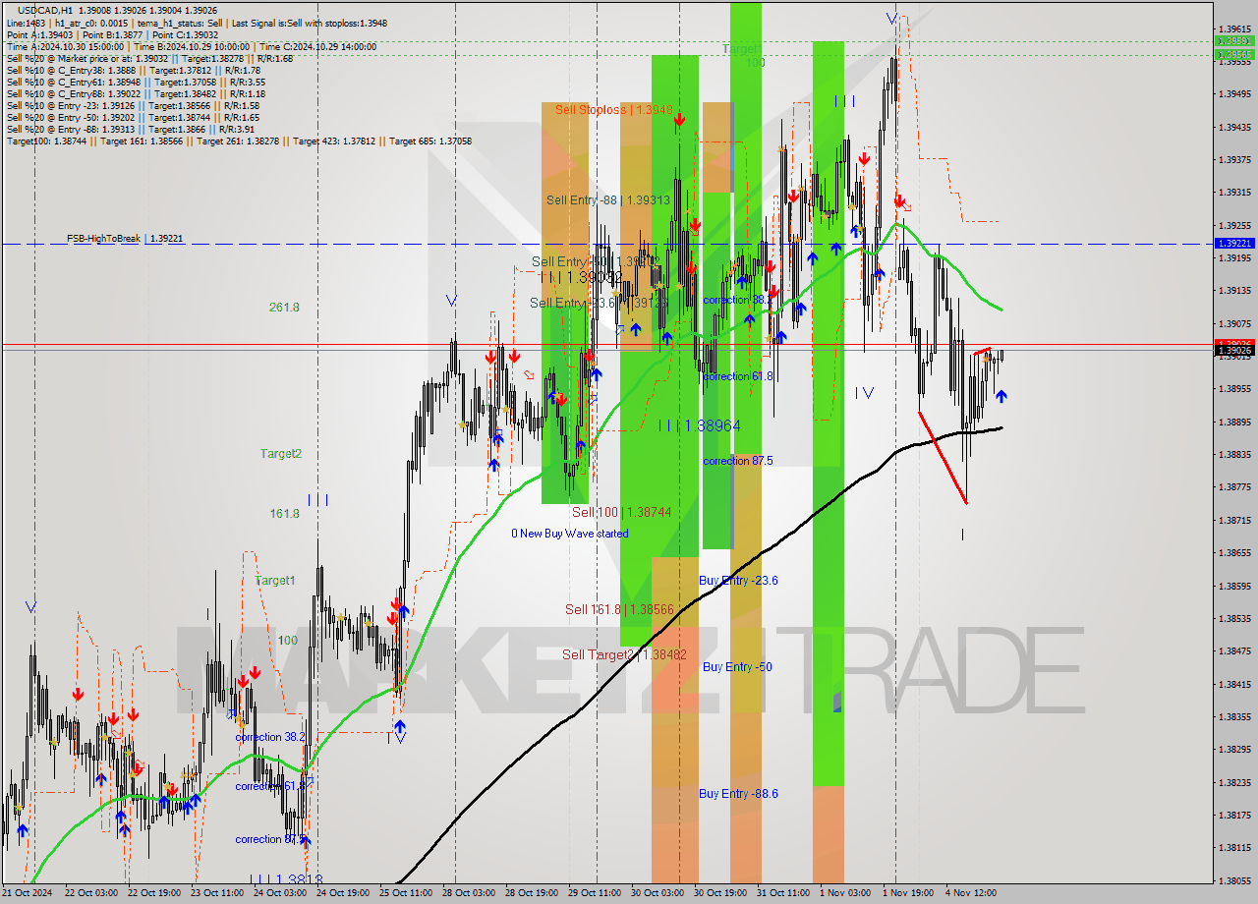Select 'Sell %20 @ Market price' line
This screenshot has height=904, width=1258.
coord(147,58)
